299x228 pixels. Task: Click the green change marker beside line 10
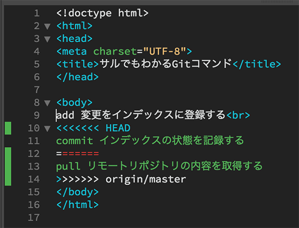tap(8, 128)
